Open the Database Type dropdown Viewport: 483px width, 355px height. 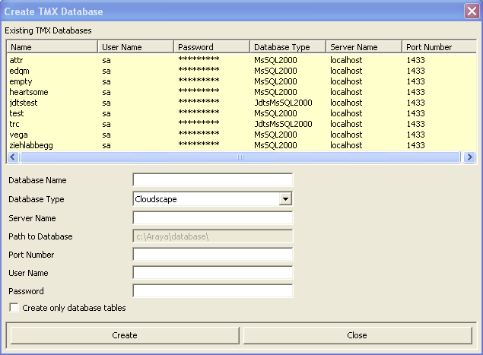(285, 199)
